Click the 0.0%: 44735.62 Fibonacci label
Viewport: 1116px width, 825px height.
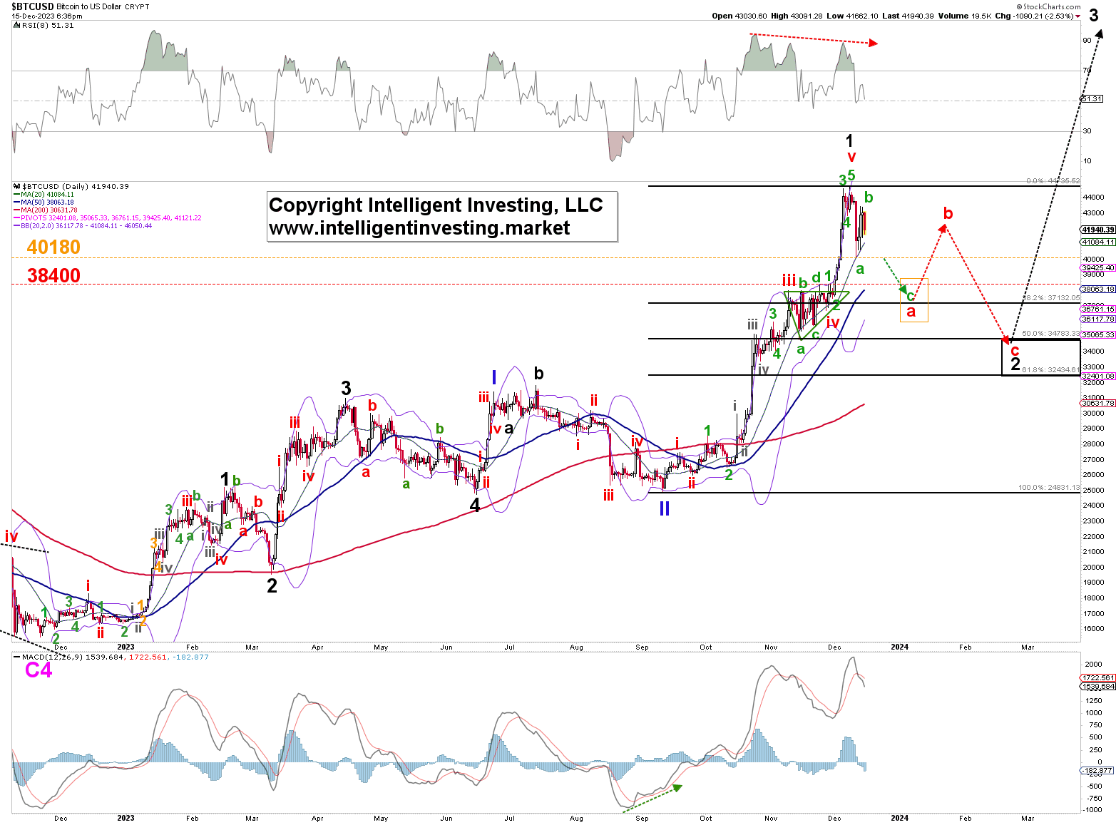tap(1053, 181)
